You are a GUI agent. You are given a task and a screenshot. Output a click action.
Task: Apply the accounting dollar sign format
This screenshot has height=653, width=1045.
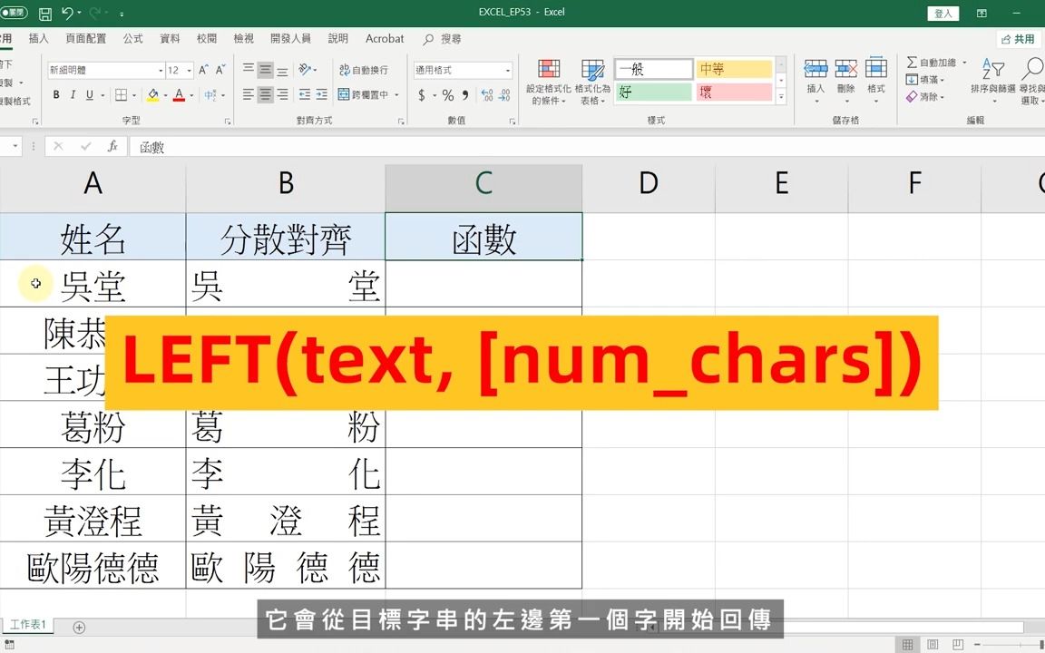(422, 94)
